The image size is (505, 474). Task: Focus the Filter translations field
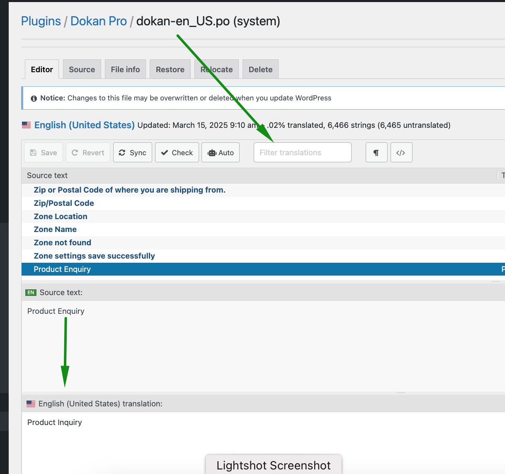[x=303, y=152]
